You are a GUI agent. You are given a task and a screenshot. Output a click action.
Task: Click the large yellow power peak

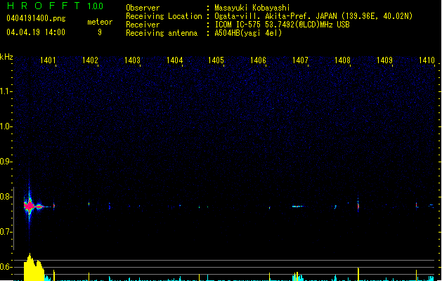(33, 268)
